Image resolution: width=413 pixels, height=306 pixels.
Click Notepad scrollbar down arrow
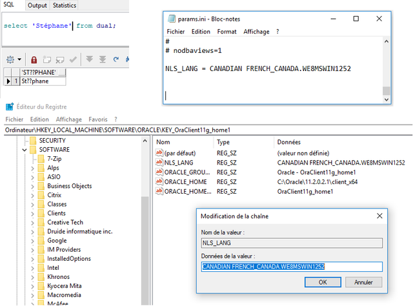(x=387, y=99)
